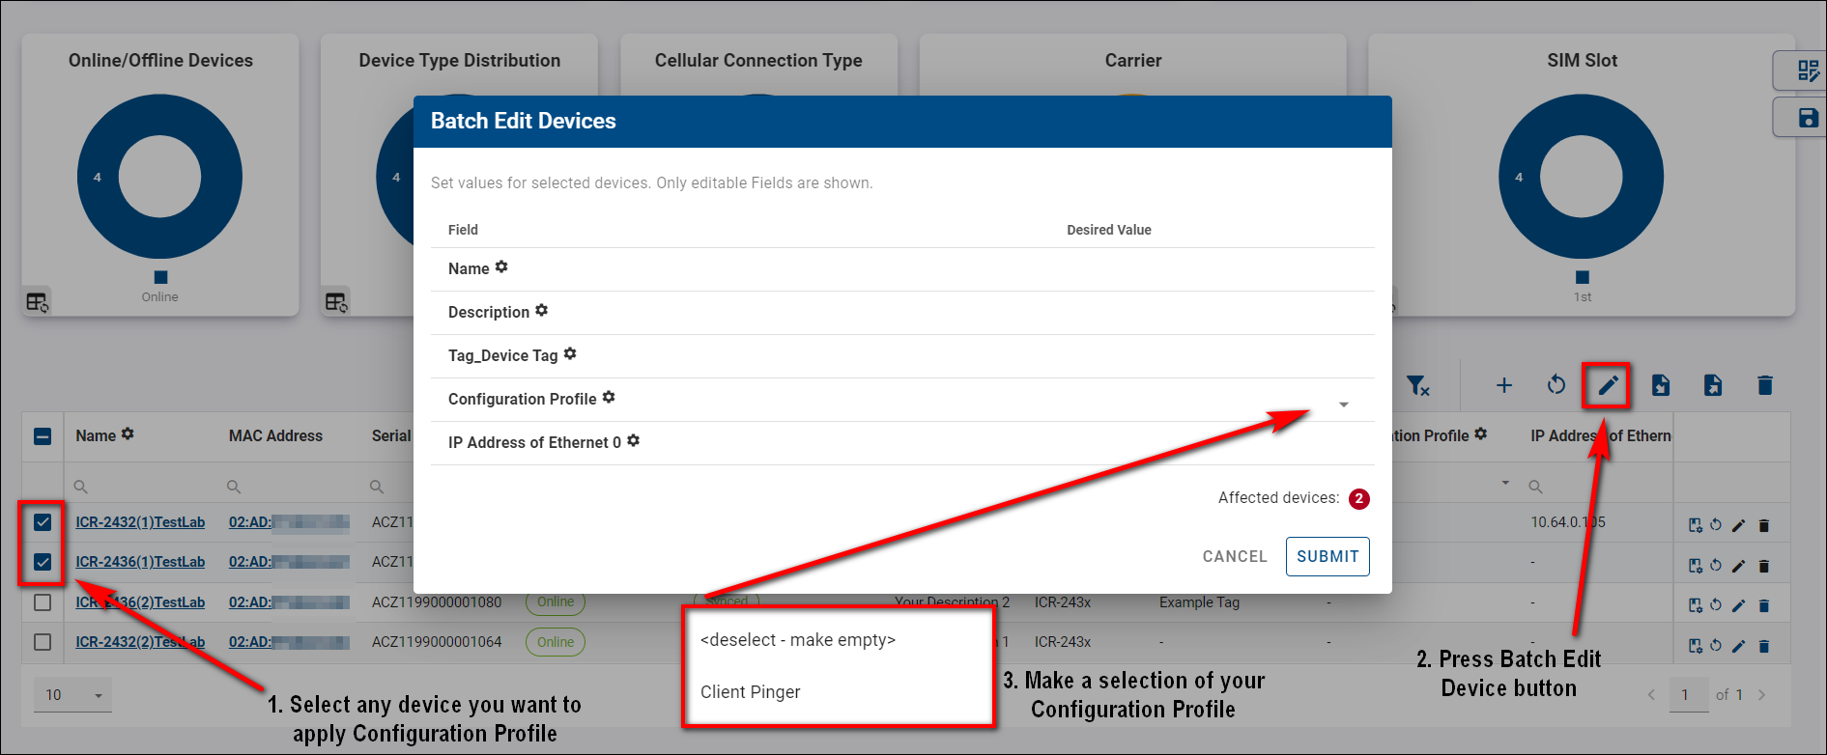This screenshot has height=755, width=1827.
Task: Click Online status badge in ACZ1199000001080 row
Action: [556, 601]
